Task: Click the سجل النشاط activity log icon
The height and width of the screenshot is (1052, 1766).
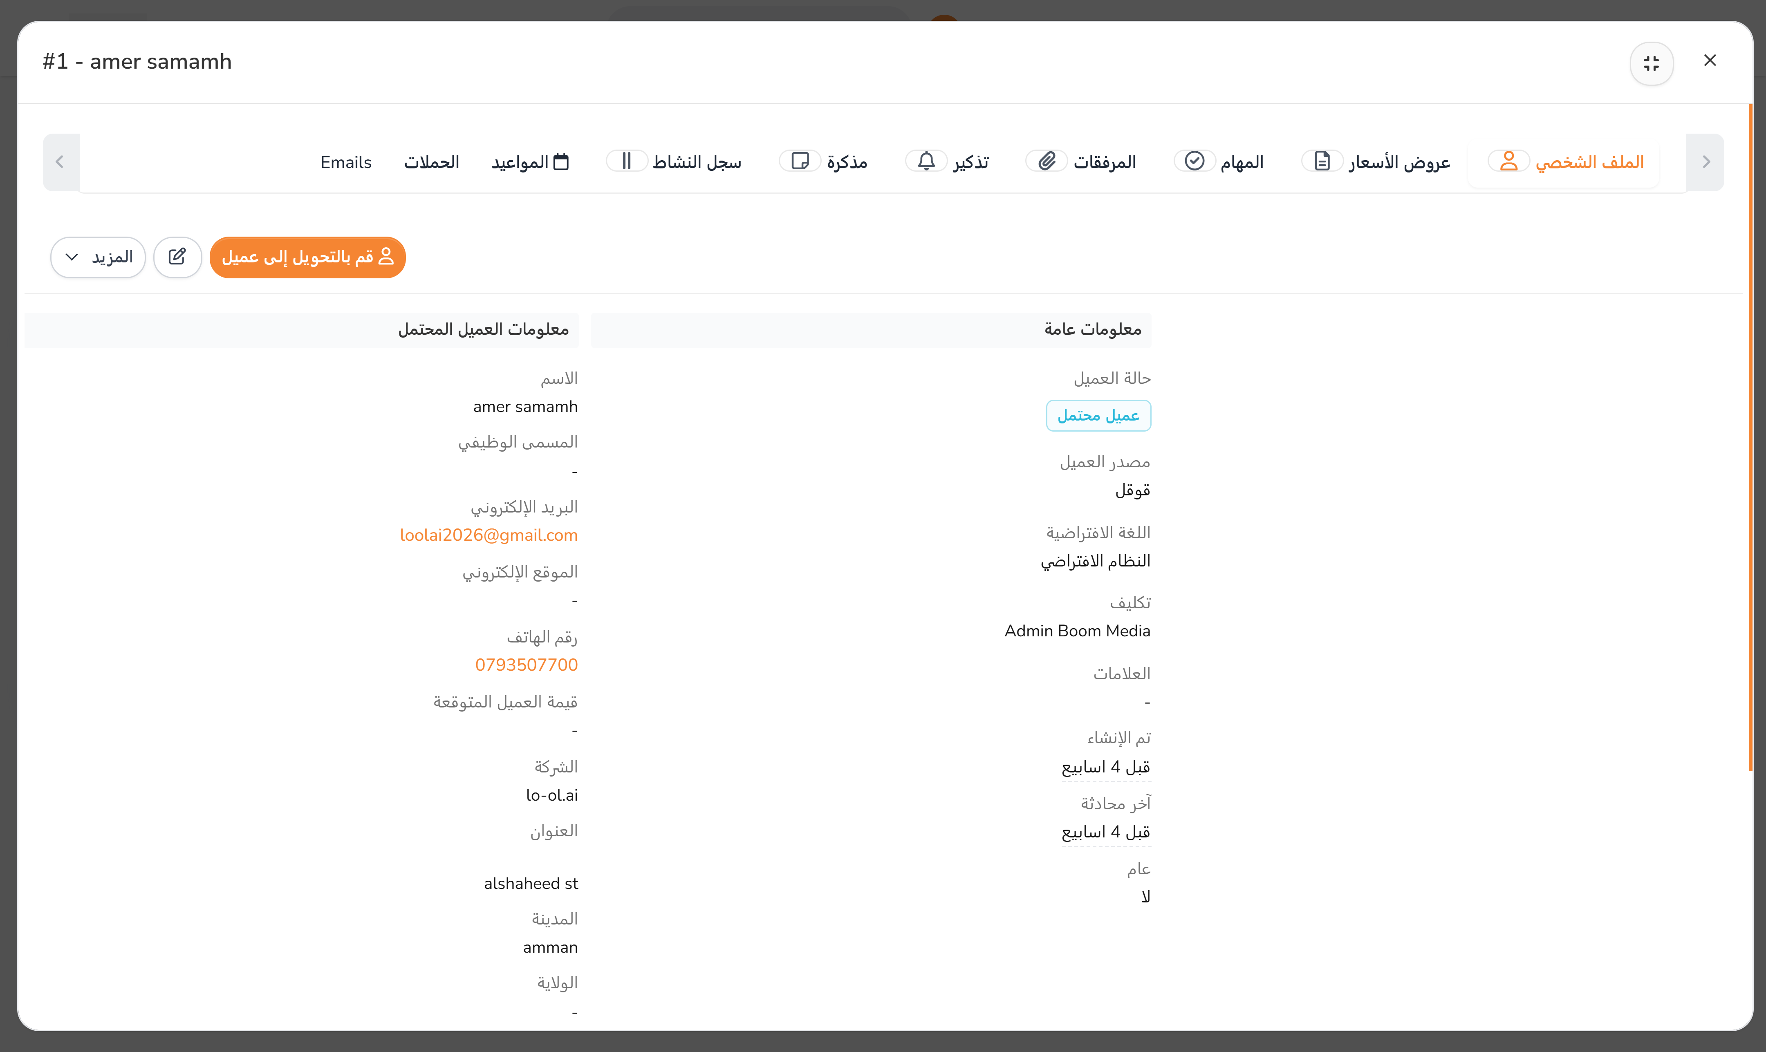Action: (x=627, y=161)
